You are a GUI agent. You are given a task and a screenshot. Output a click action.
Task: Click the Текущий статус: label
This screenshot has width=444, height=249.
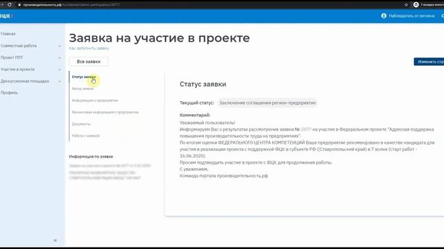click(197, 103)
